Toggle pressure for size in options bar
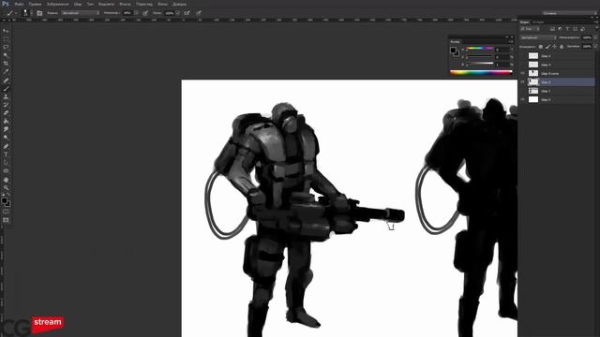Image resolution: width=600 pixels, height=337 pixels. [x=199, y=13]
